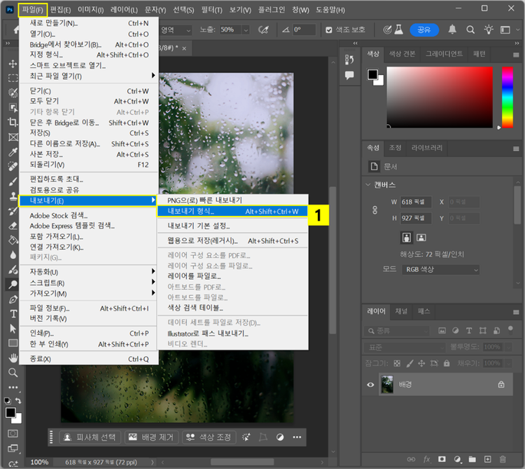Image resolution: width=525 pixels, height=469 pixels.
Task: Click the vertical hue spectrum slider
Action: pos(506,97)
